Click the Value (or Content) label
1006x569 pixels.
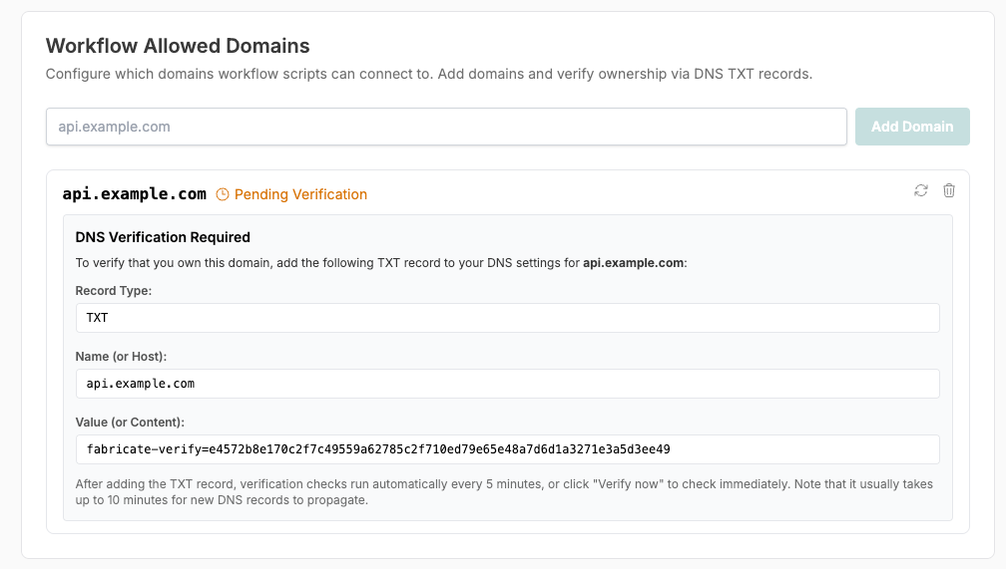[130, 422]
